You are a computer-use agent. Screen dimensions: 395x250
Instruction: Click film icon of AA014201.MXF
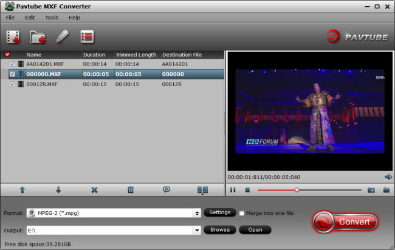click(x=21, y=64)
